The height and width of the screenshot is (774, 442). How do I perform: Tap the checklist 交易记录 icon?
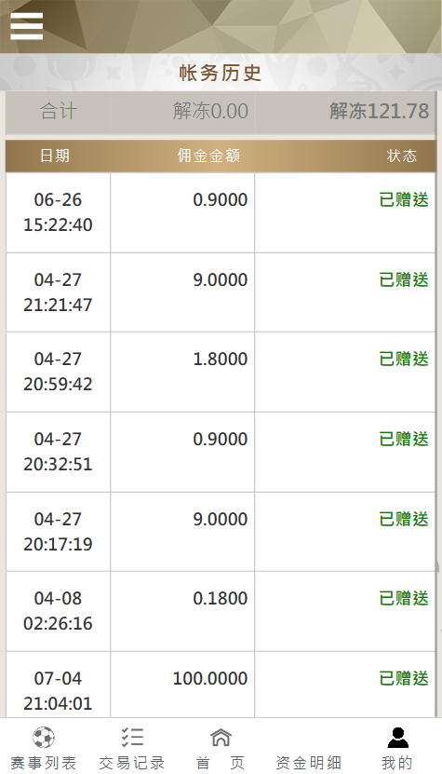pyautogui.click(x=132, y=738)
